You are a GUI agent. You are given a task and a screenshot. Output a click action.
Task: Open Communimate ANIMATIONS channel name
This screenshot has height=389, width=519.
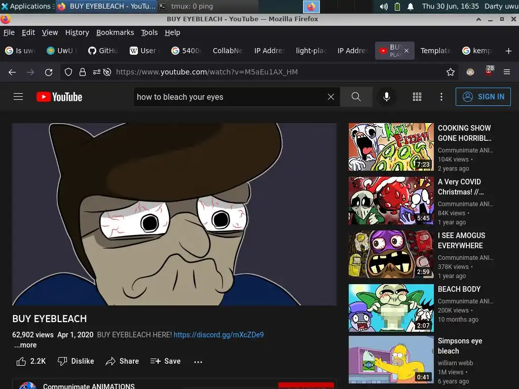click(89, 386)
